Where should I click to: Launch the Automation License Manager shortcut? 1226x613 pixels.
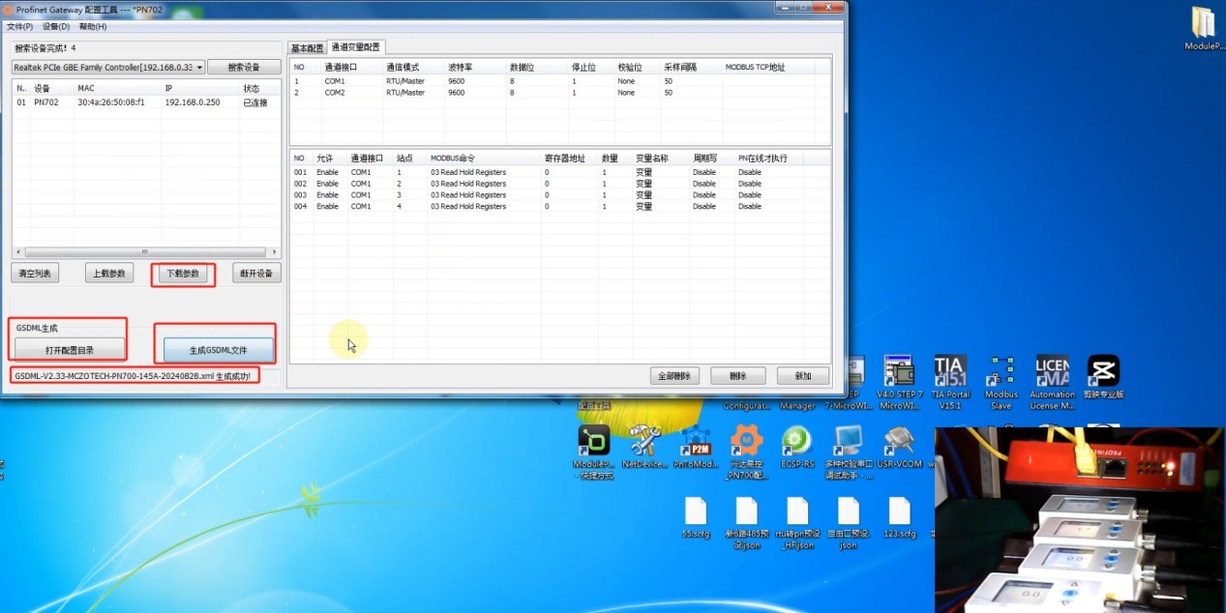click(x=1052, y=382)
